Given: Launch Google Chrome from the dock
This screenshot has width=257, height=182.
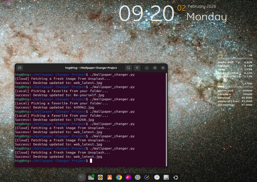Looking at the screenshot, I should coord(119,177).
